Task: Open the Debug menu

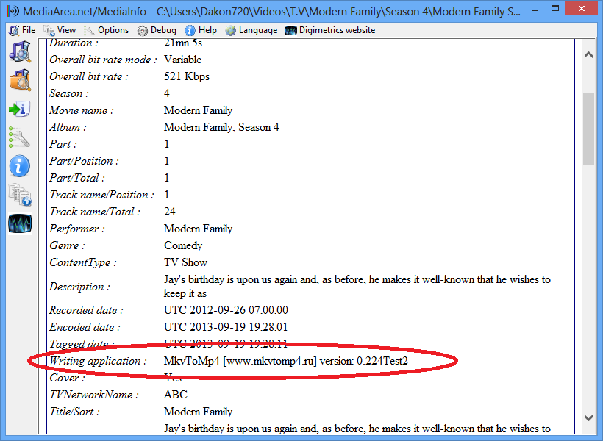Action: point(157,30)
